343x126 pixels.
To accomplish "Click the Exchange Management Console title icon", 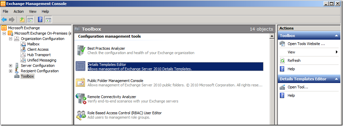I will coord(3,3).
